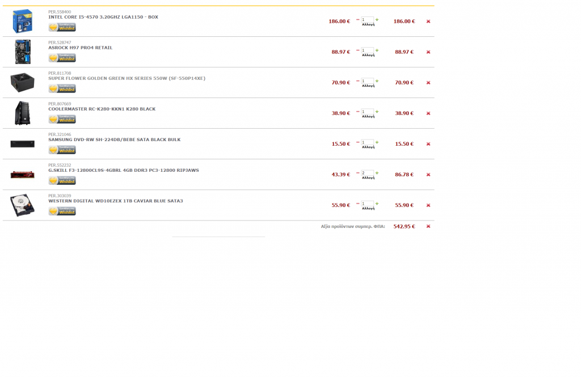Open the Western Digital hard drive thumbnail
581x377 pixels.
tap(22, 205)
